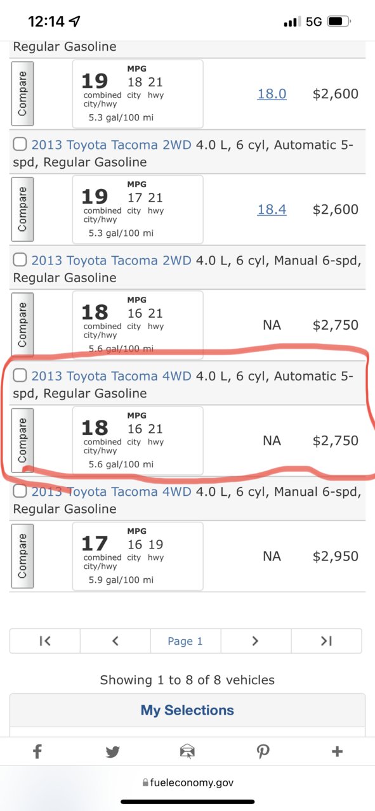This screenshot has width=375, height=811.
Task: Check Tacoma 2WD Automatic 5-spd 4.0 L box
Action: [x=20, y=145]
